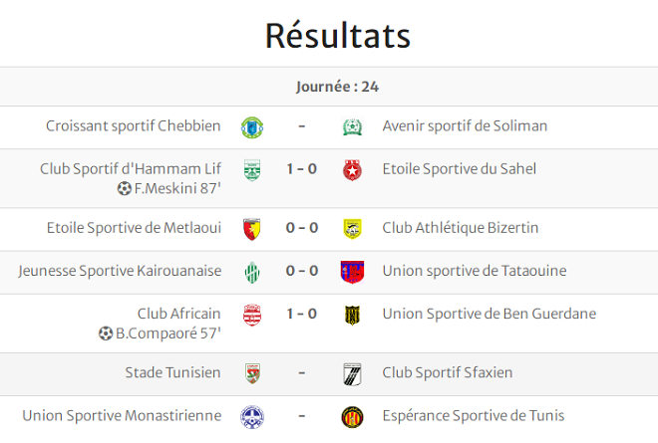The width and height of the screenshot is (658, 443).
Task: Open the Club Africain team name link
Action: pyautogui.click(x=179, y=314)
